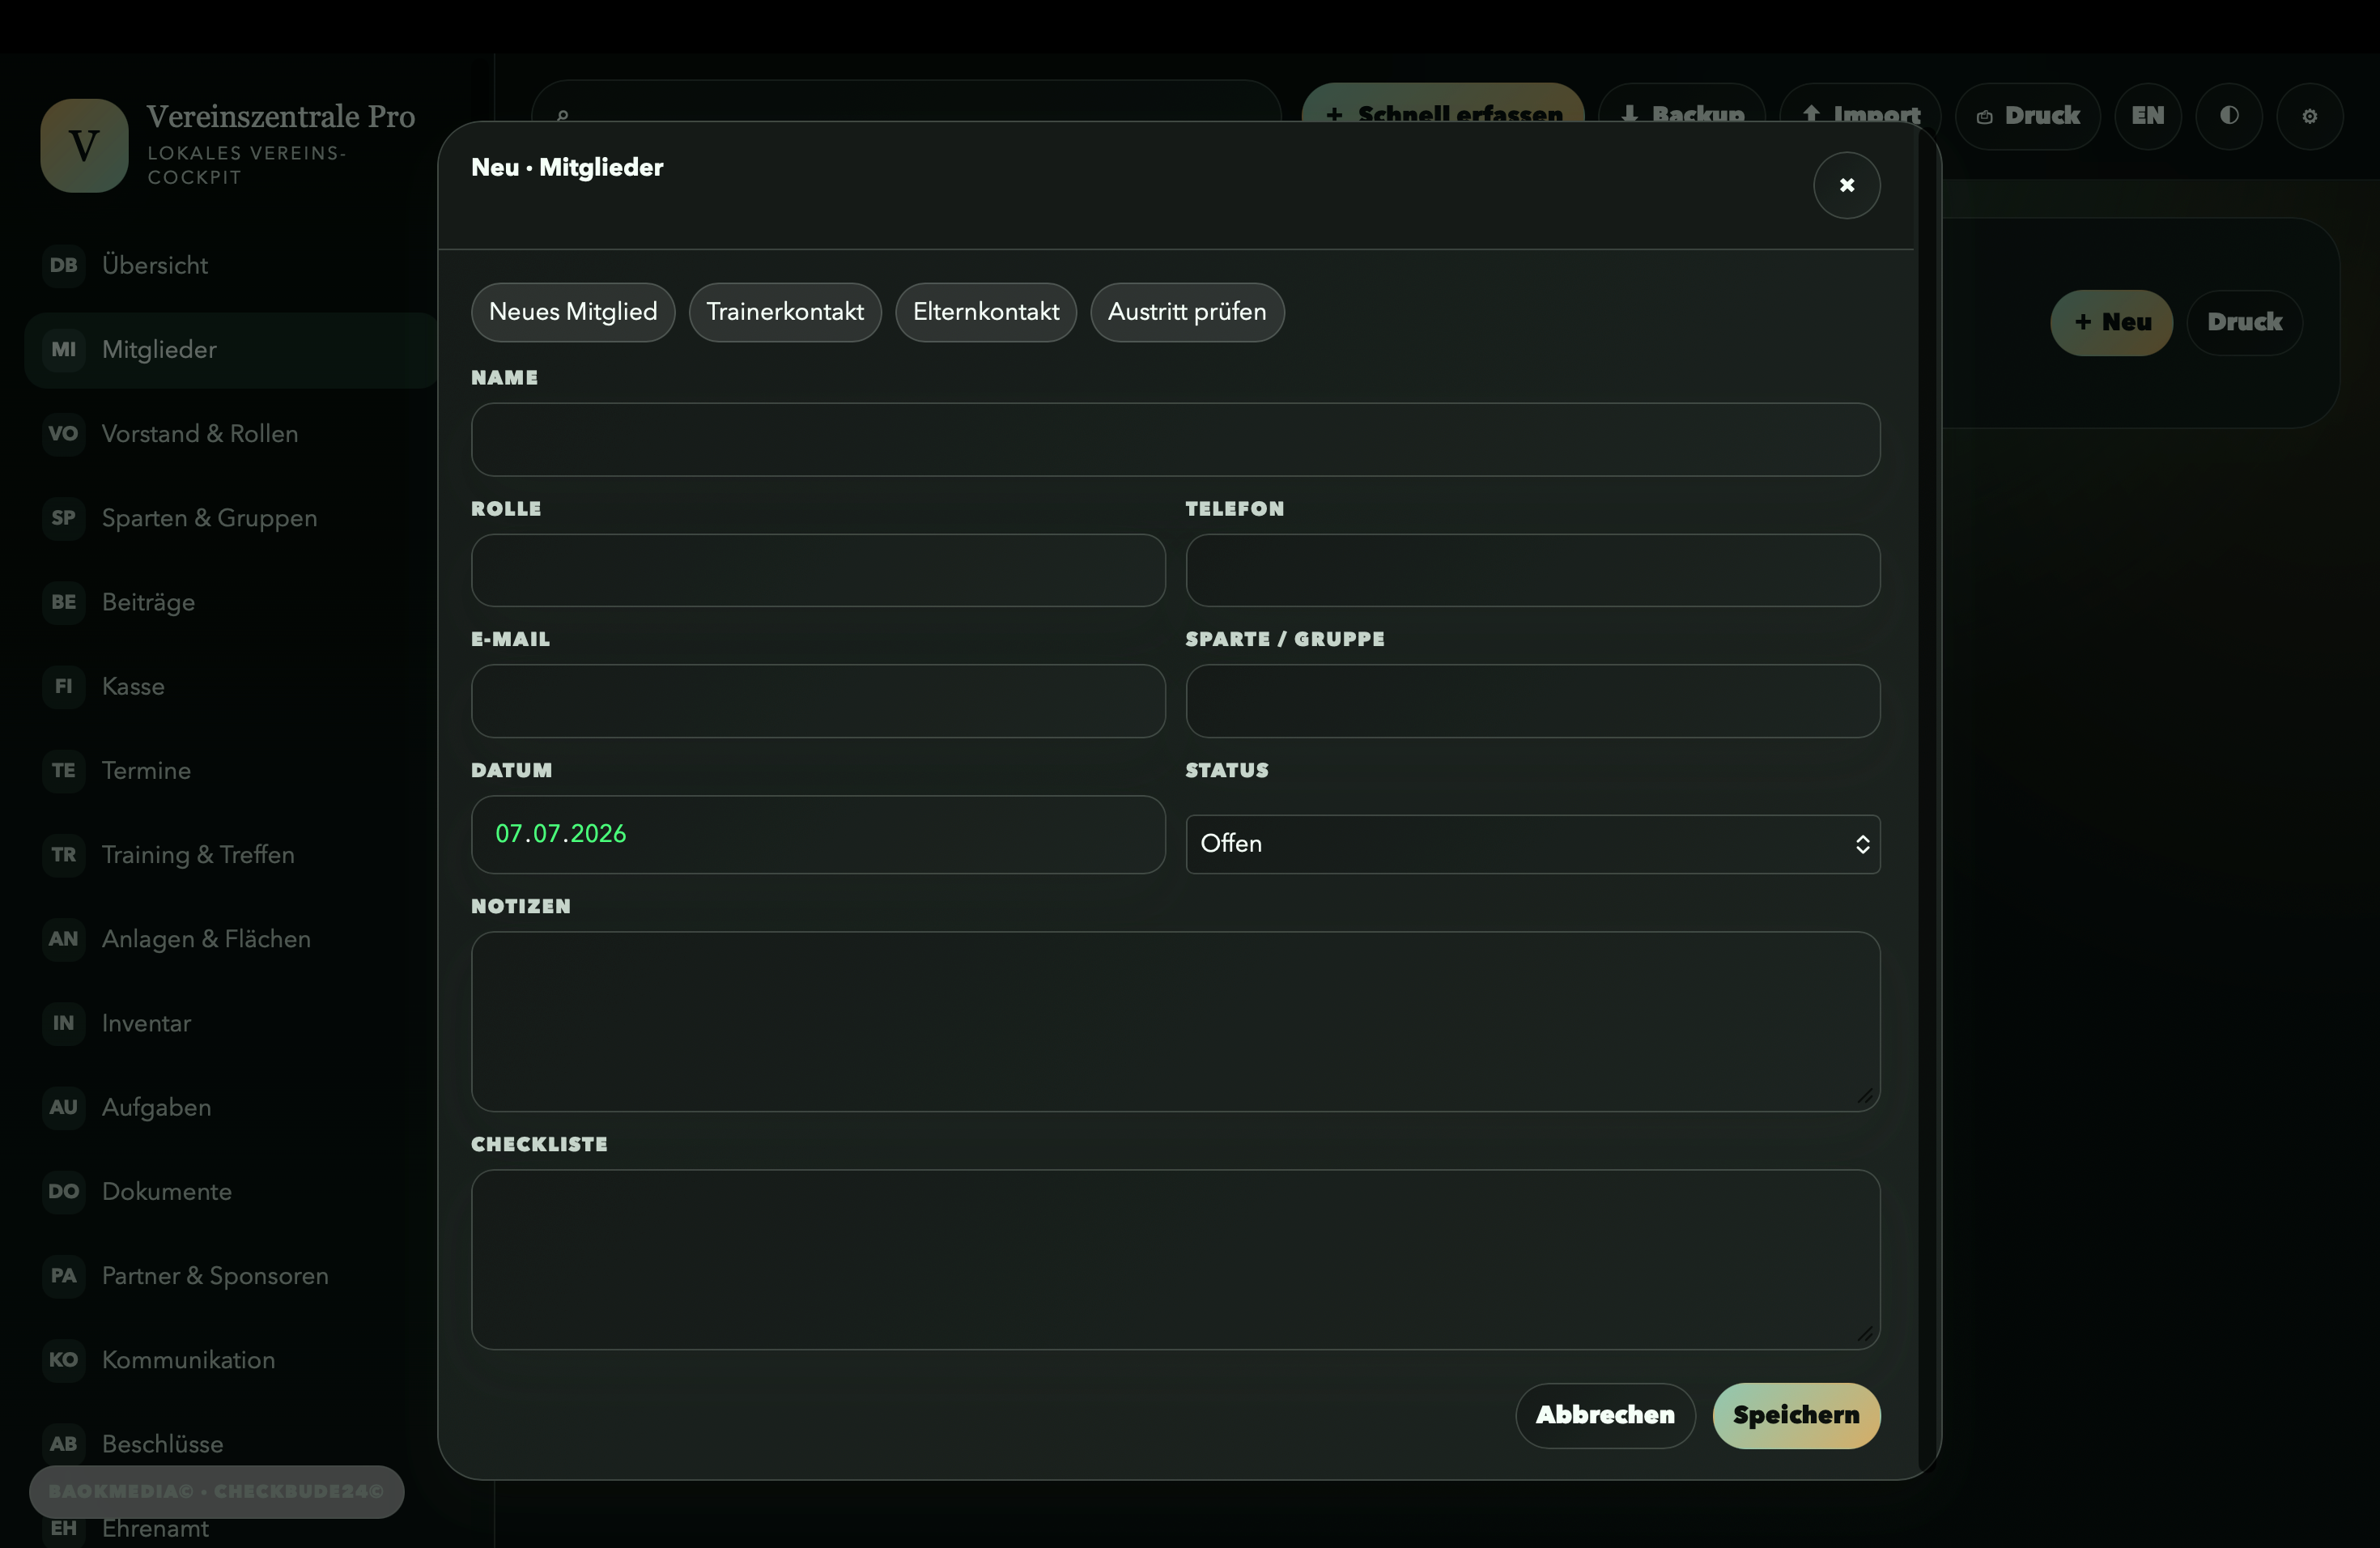Open Aufgaben via the AU icon
The width and height of the screenshot is (2380, 1548).
[63, 1107]
